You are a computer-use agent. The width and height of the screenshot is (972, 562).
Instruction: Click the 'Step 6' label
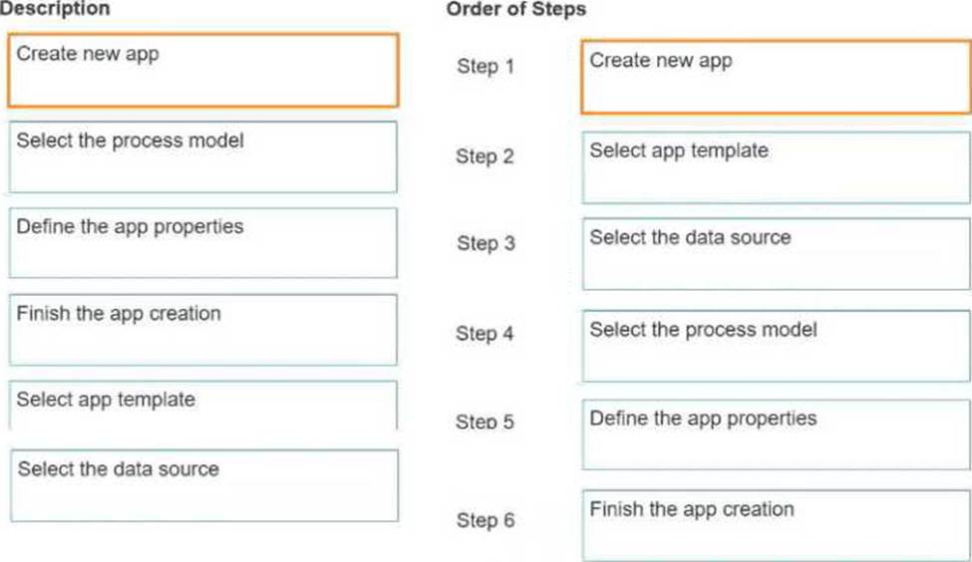coord(486,520)
